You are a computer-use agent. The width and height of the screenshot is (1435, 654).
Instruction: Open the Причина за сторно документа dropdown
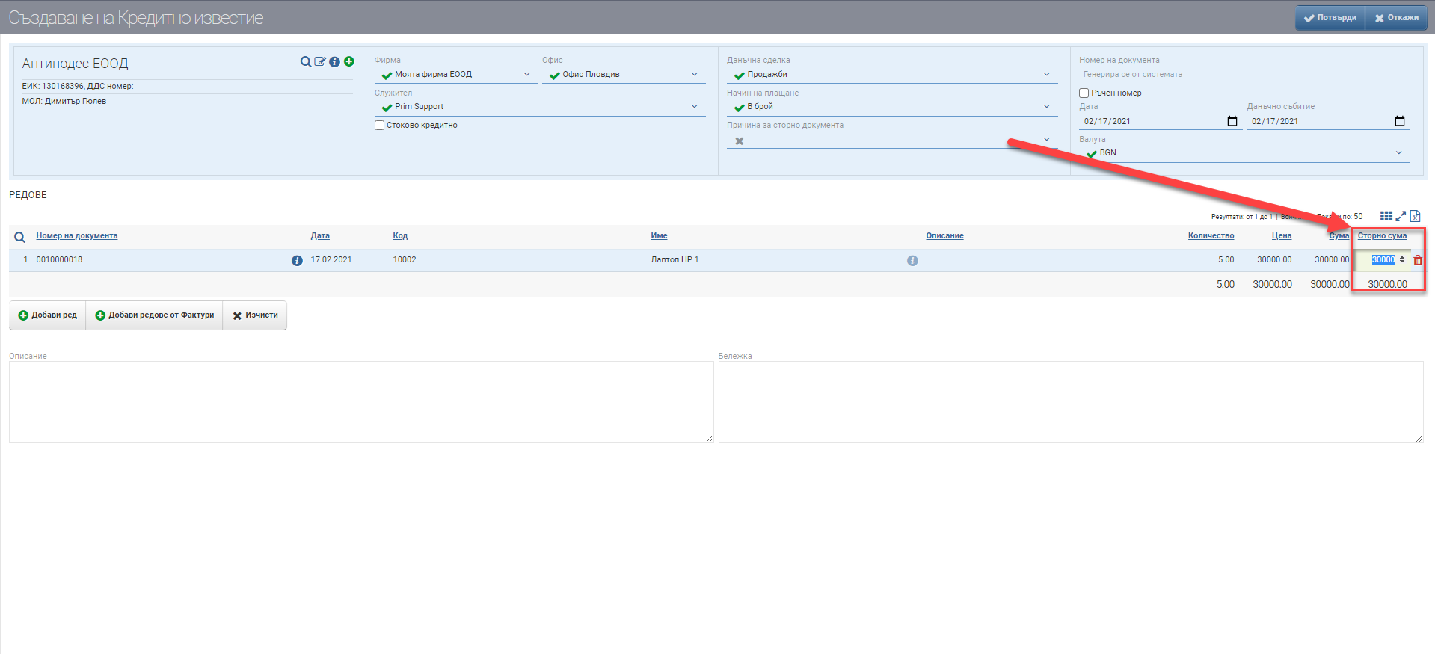click(x=892, y=141)
